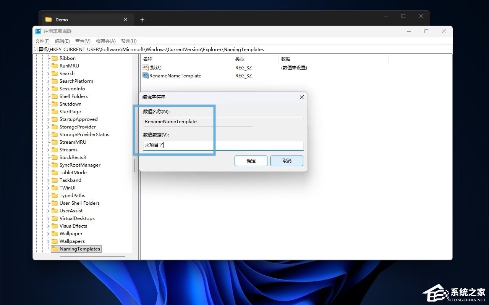Expand the Taskband tree node
Viewport: 489px width, 305px height.
click(x=48, y=180)
